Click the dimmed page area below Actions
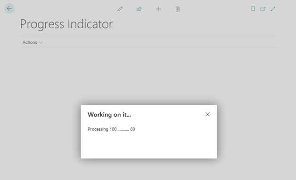The image size is (296, 180). click(149, 75)
